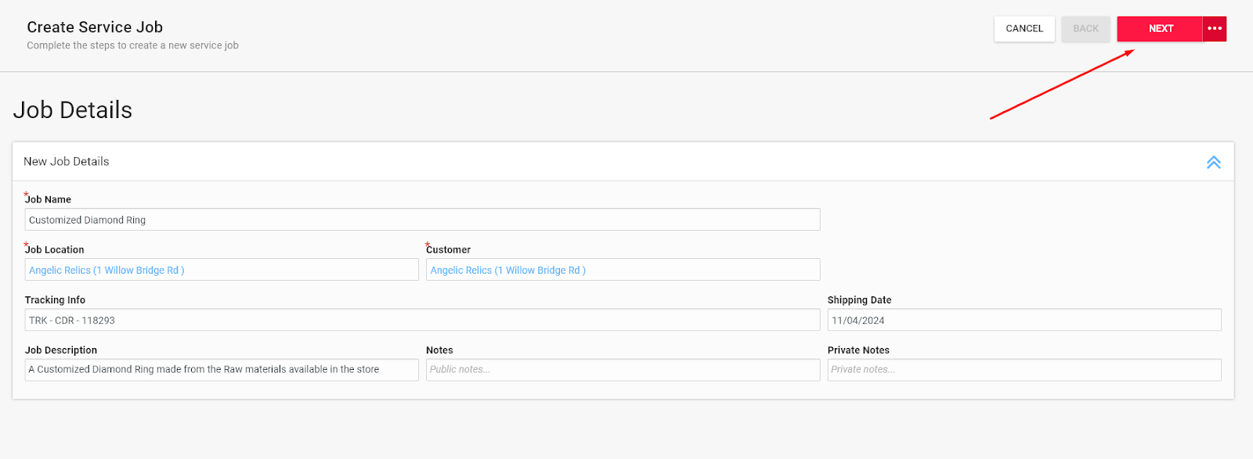This screenshot has width=1253, height=459.
Task: Click the Job Name label
Action: pyautogui.click(x=48, y=199)
